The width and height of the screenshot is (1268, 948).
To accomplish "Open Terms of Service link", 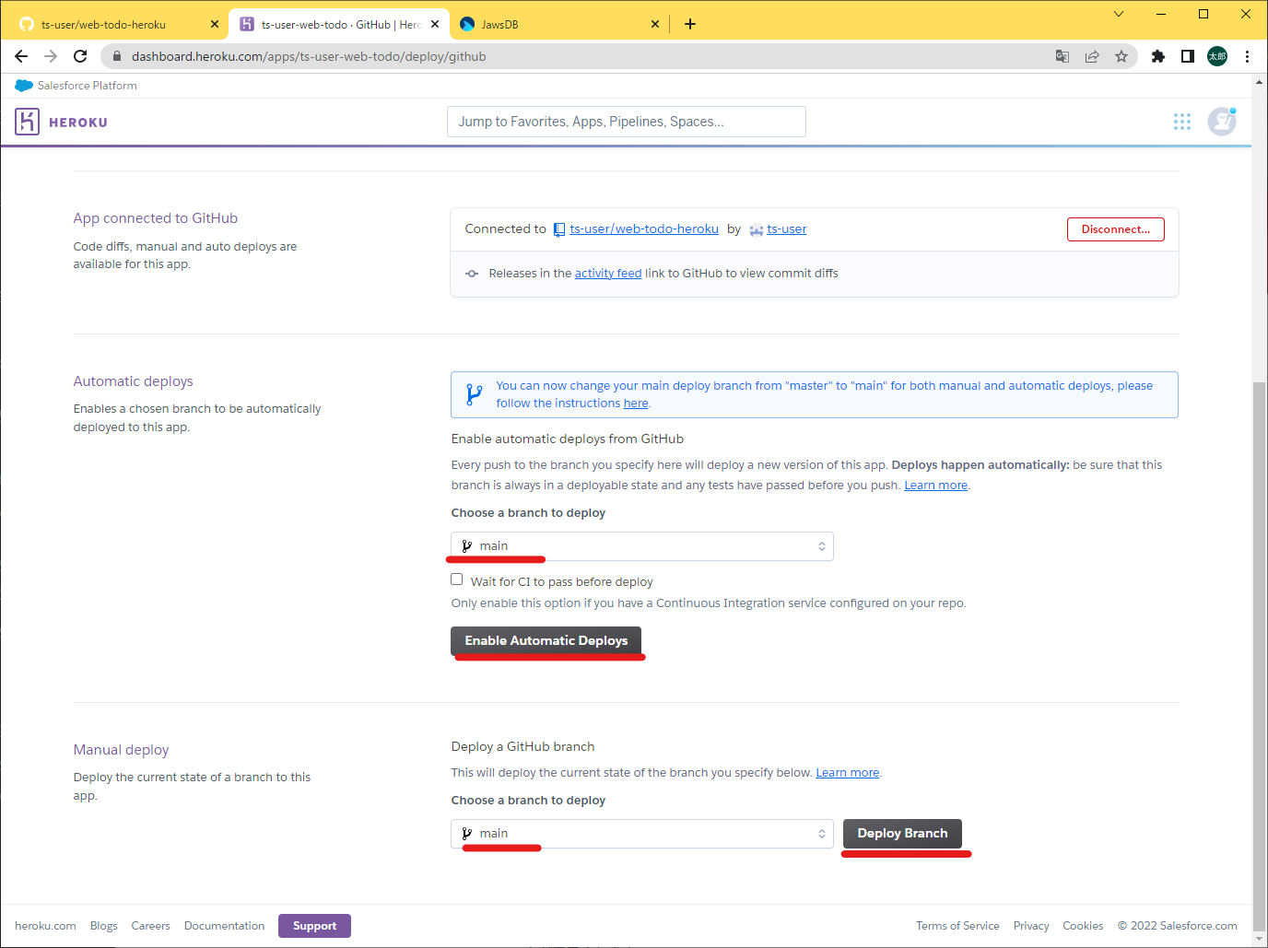I will [957, 926].
